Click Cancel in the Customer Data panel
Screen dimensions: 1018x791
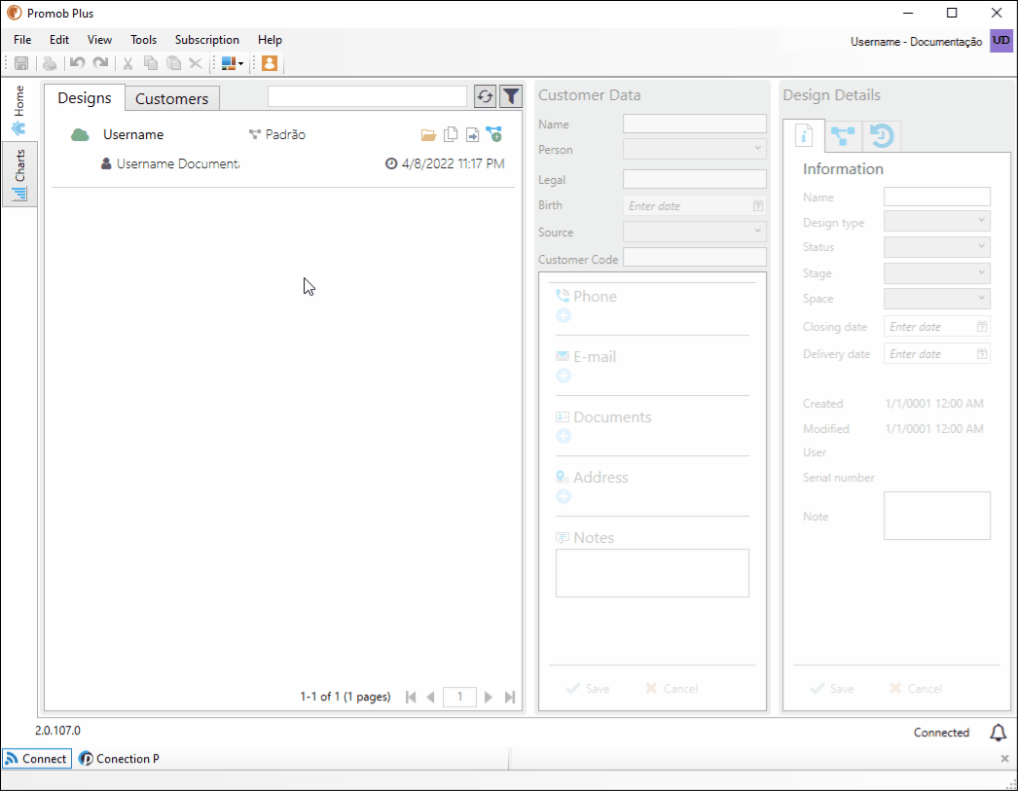click(x=672, y=689)
